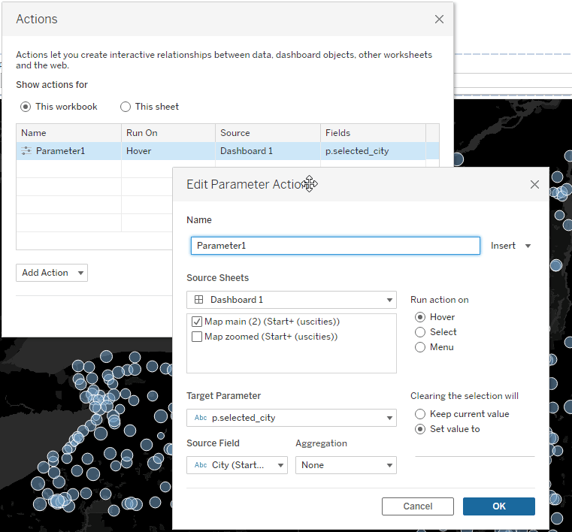Click the Parameter1 action icon in list
572x532 pixels.
[26, 151]
